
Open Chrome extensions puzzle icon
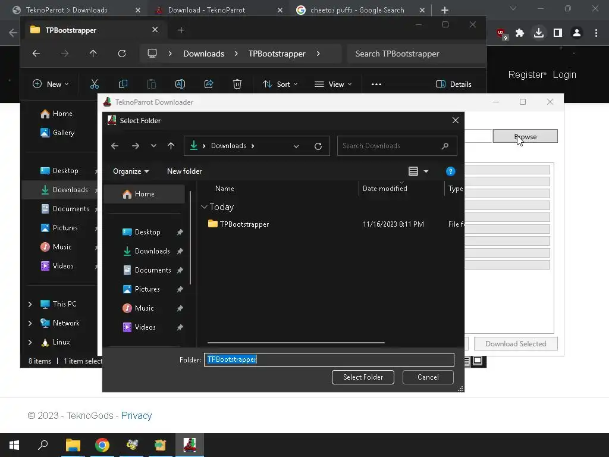tap(520, 33)
